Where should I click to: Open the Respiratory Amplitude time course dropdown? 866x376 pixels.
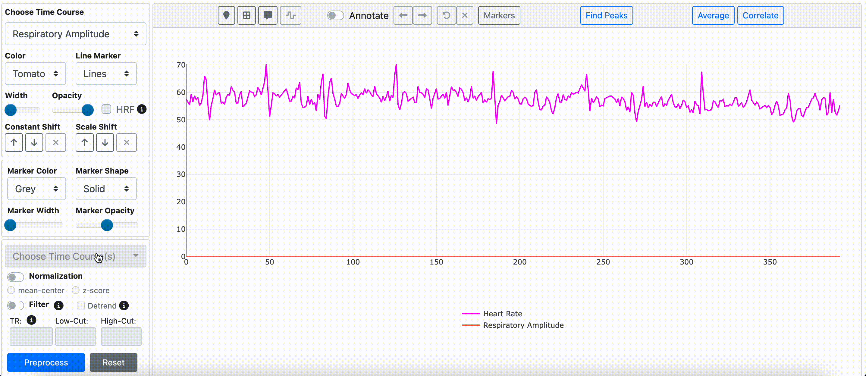click(75, 34)
